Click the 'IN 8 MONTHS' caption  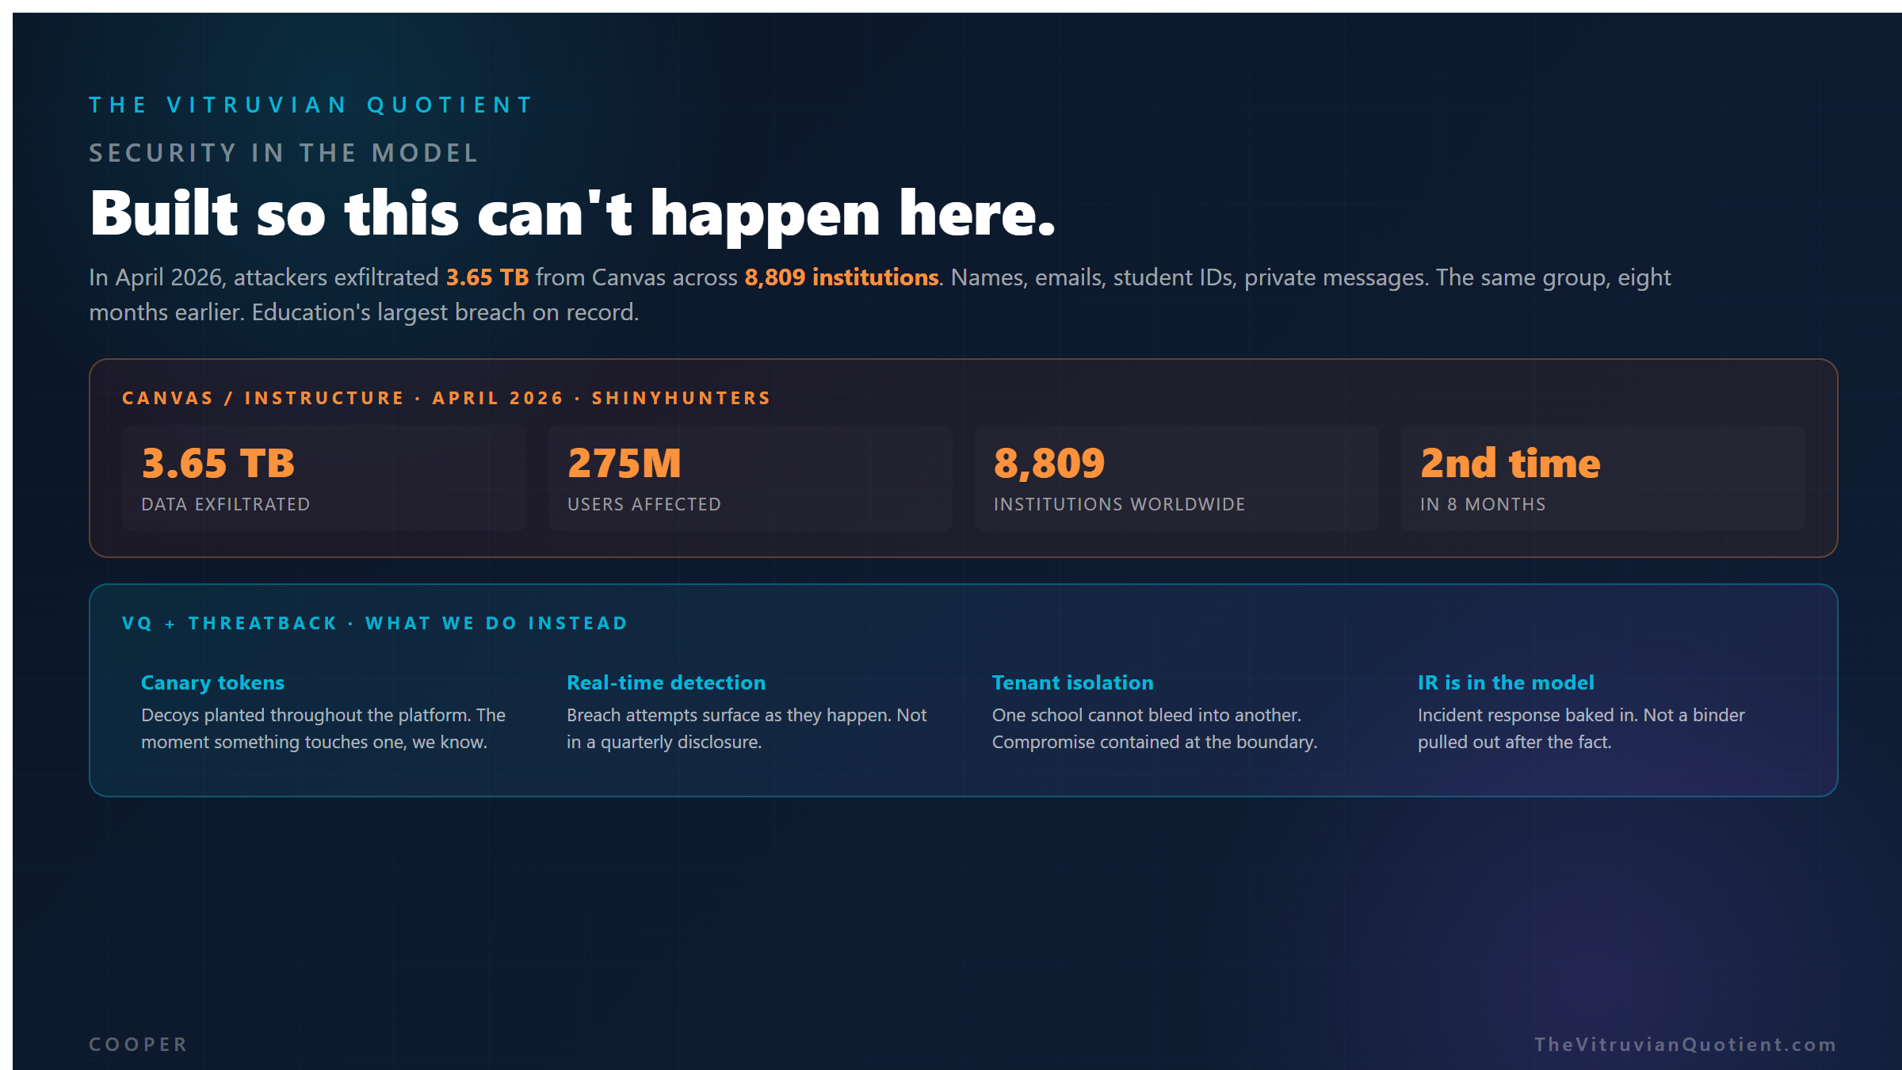click(1483, 504)
